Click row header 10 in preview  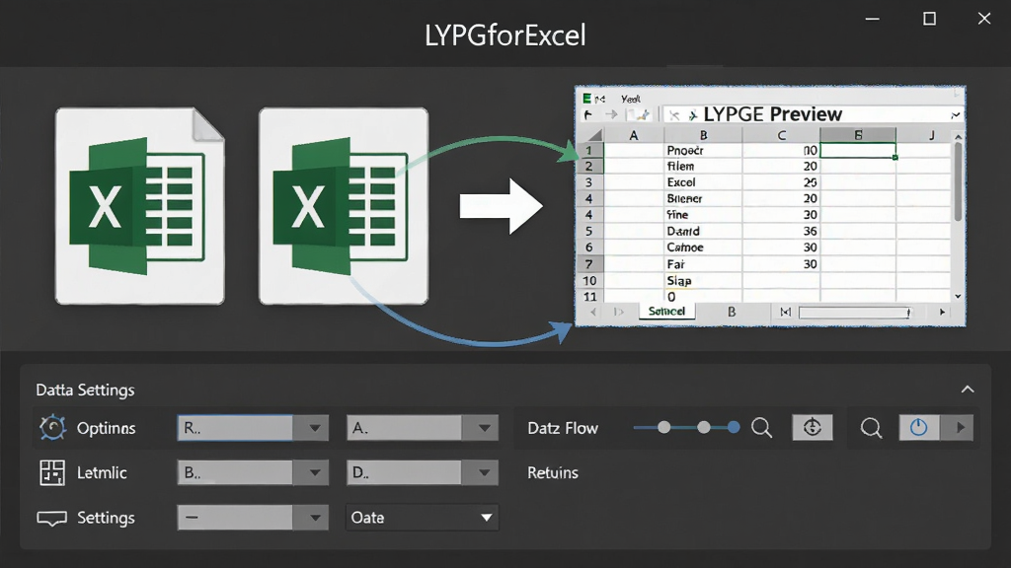click(589, 281)
